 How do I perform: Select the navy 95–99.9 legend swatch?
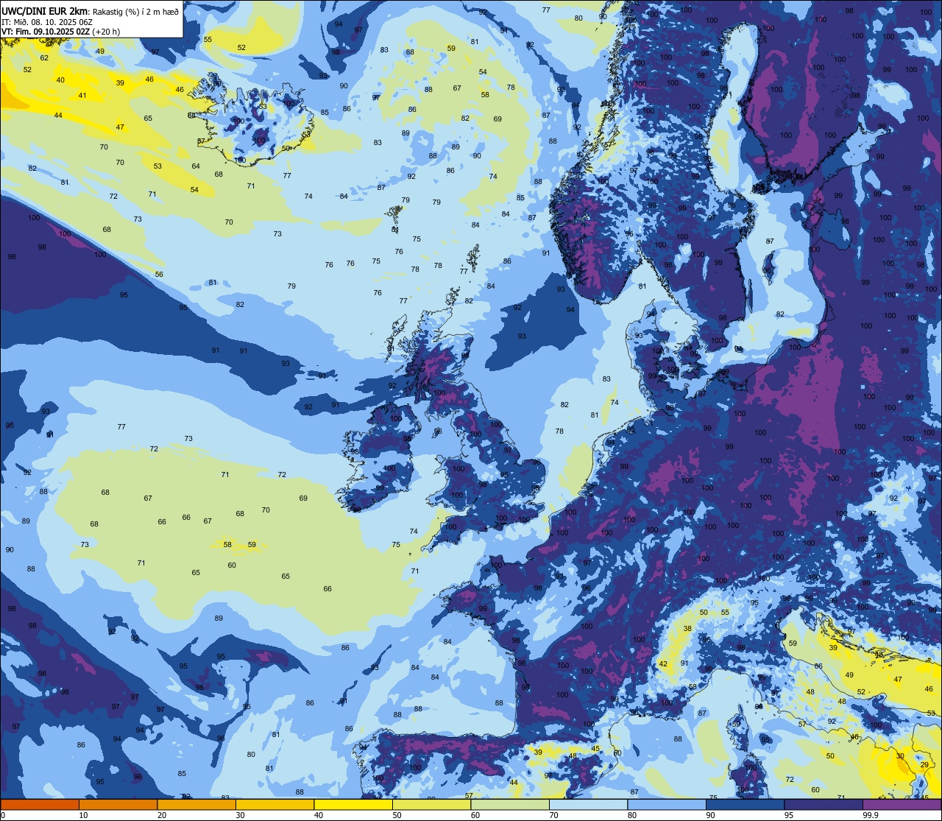click(824, 805)
